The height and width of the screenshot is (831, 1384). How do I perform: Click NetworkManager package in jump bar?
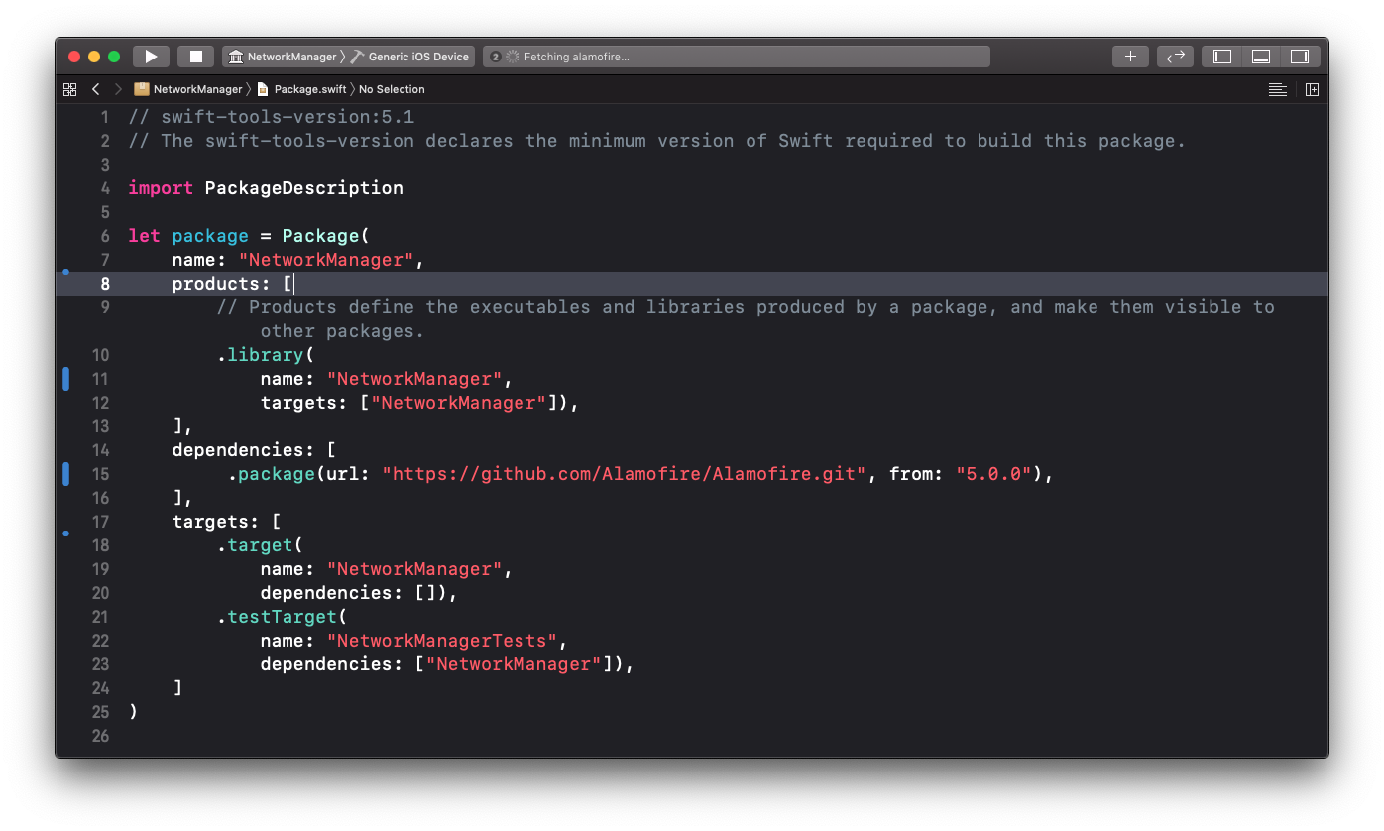(x=196, y=89)
